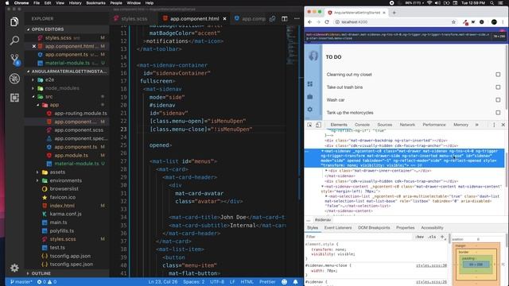Close the DevTools panel
The height and width of the screenshot is (286, 509).
tap(503, 125)
